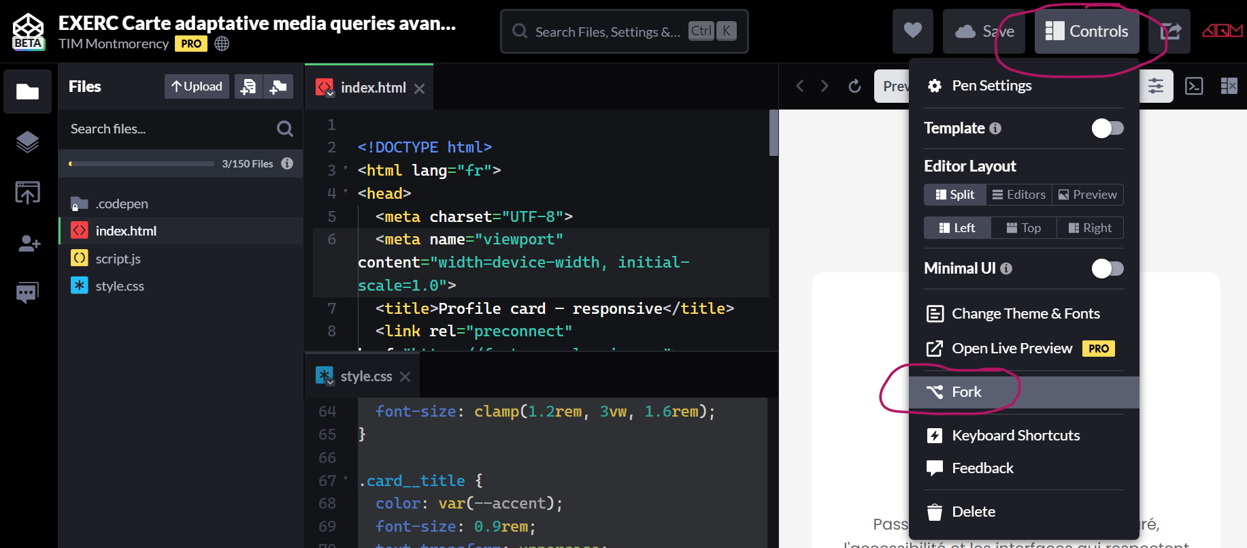Click the new file icon in the Files panel
1247x548 pixels.
click(249, 86)
